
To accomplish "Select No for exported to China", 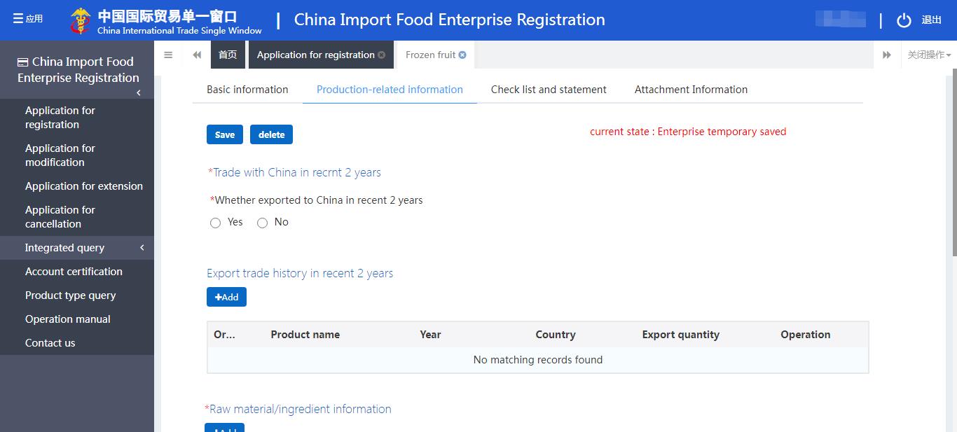I will point(263,223).
